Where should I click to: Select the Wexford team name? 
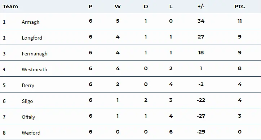pos(31,133)
